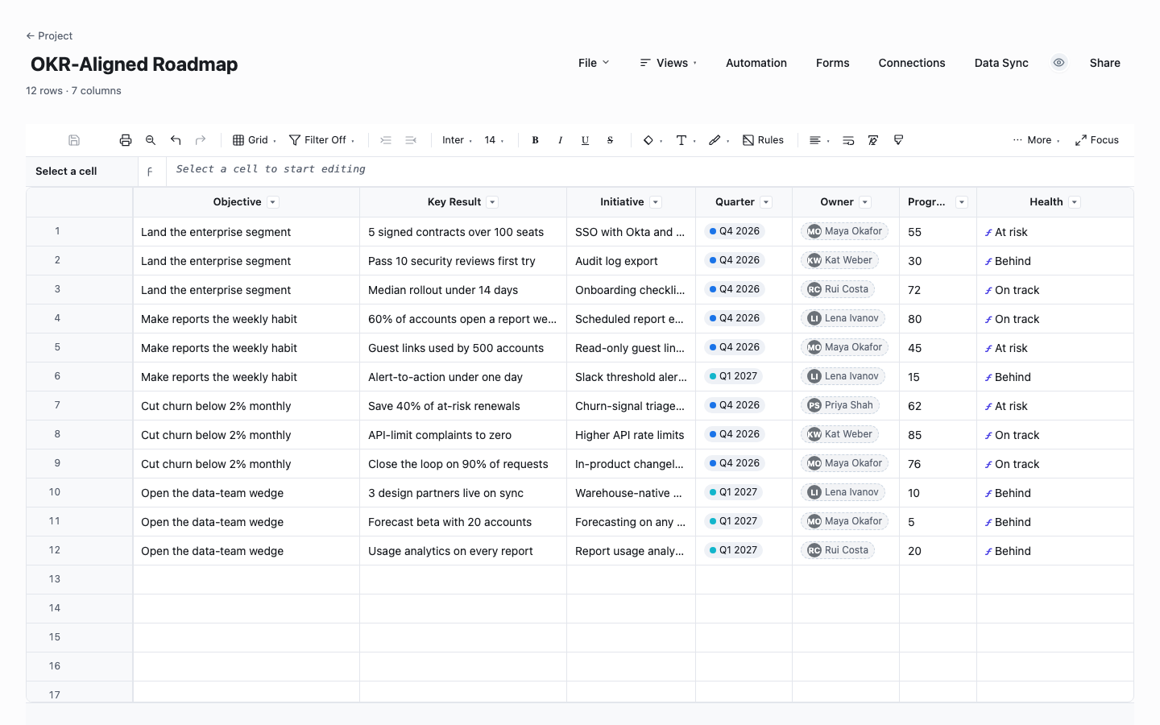The image size is (1160, 725).
Task: Click the save icon in the toolbar
Action: tap(74, 140)
